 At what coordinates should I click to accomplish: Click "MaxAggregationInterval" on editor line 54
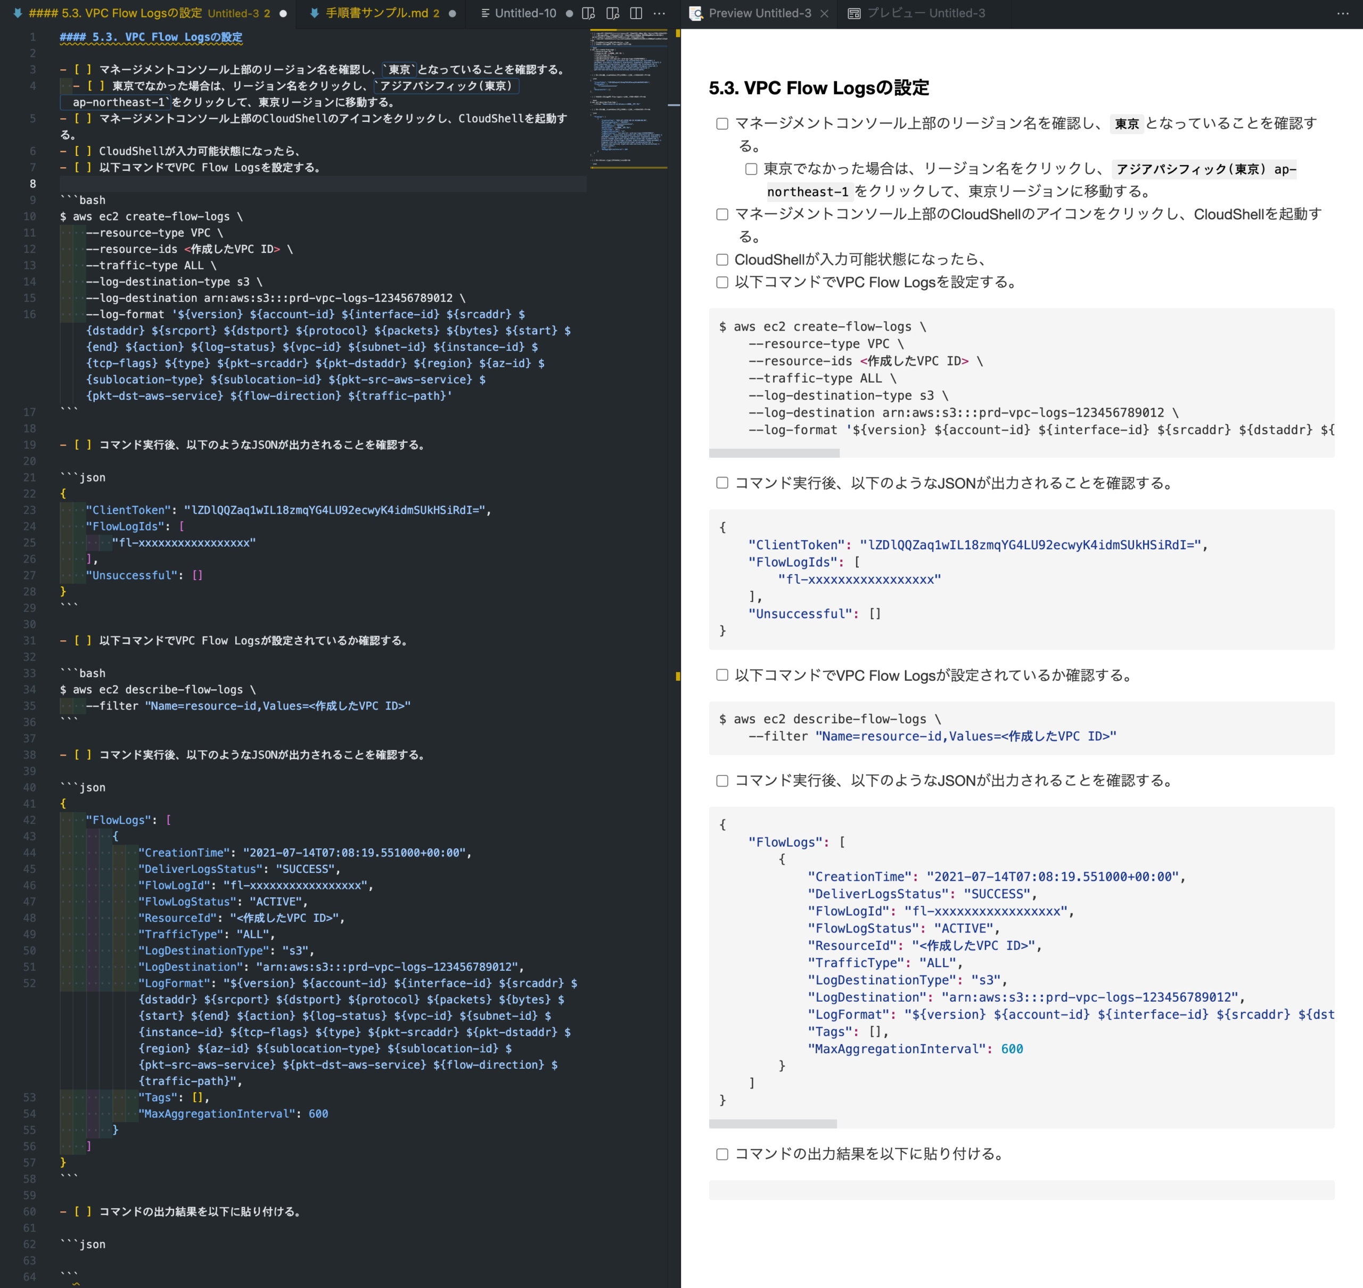point(217,1113)
